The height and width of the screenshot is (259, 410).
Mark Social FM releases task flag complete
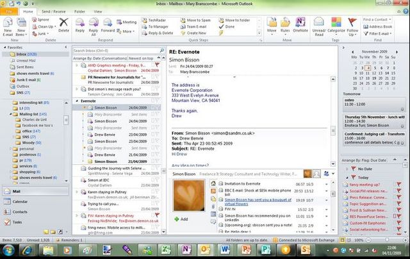click(x=398, y=190)
